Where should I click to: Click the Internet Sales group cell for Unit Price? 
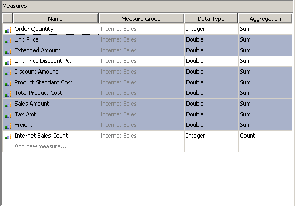142,40
